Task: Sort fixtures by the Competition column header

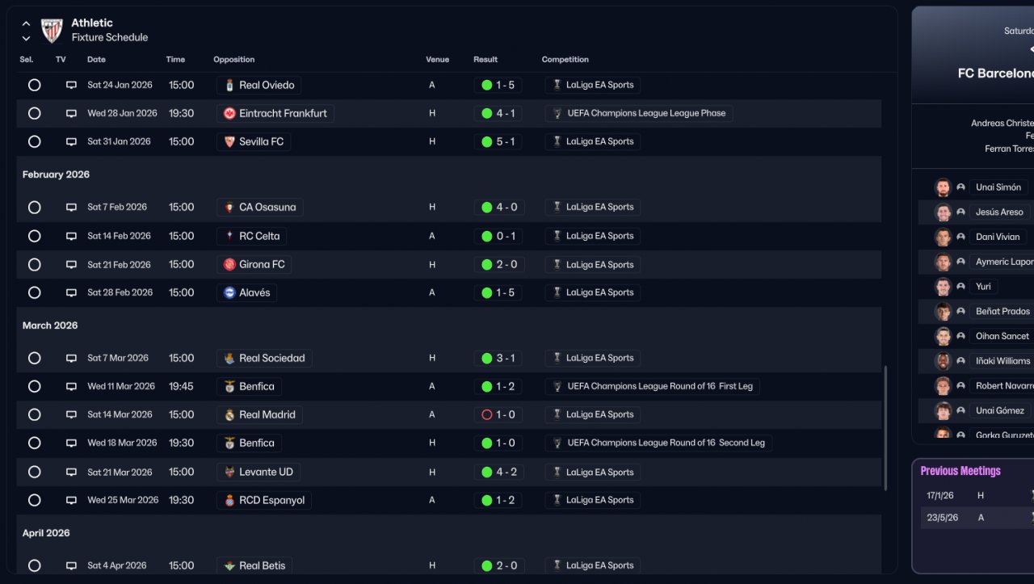Action: (x=565, y=60)
